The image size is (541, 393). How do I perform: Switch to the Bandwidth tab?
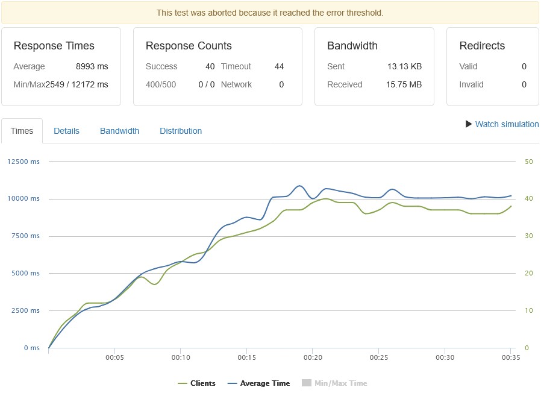[x=119, y=131]
